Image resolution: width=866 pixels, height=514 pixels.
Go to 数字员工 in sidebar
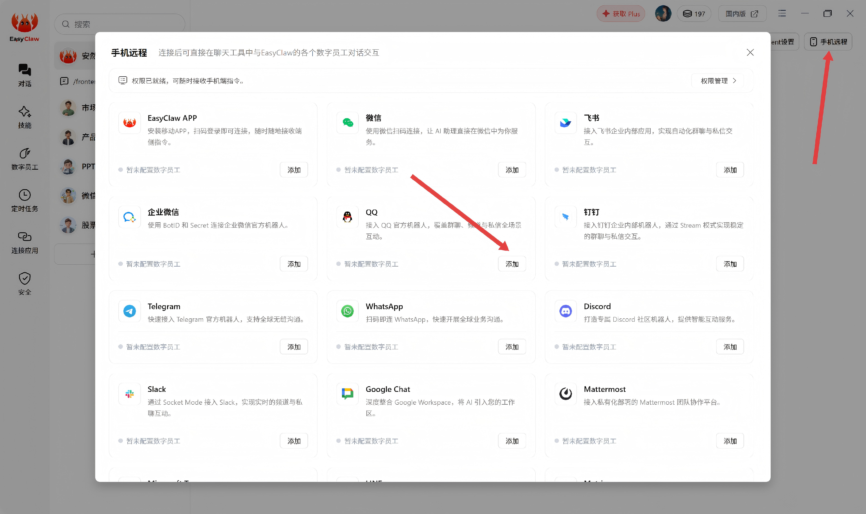click(x=25, y=159)
